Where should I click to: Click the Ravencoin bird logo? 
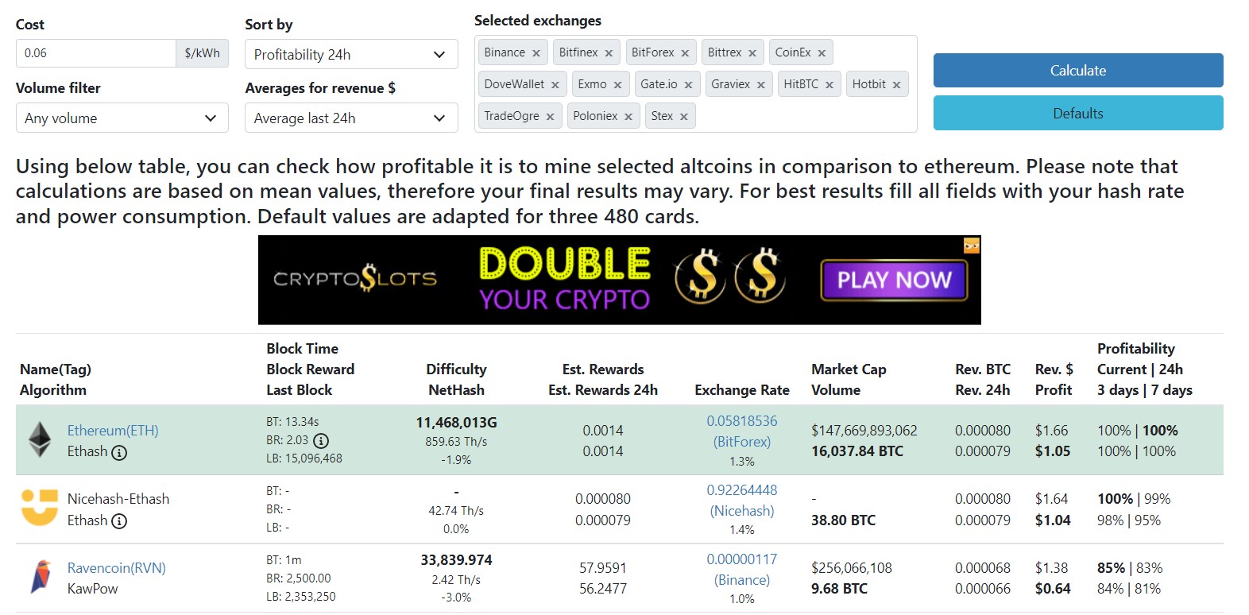(41, 577)
